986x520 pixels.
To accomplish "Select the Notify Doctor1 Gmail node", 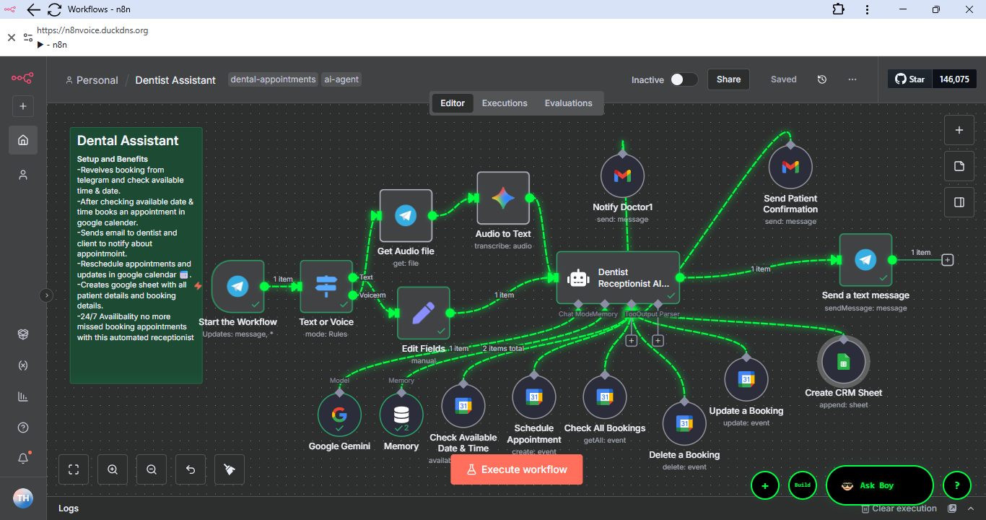I will 622,175.
